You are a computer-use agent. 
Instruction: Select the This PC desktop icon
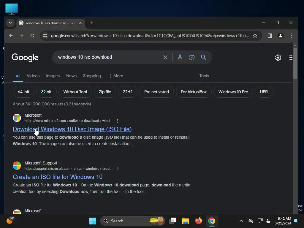click(x=12, y=9)
